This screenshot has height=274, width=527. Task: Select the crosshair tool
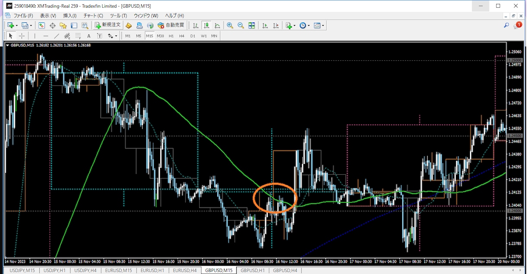[x=22, y=36]
